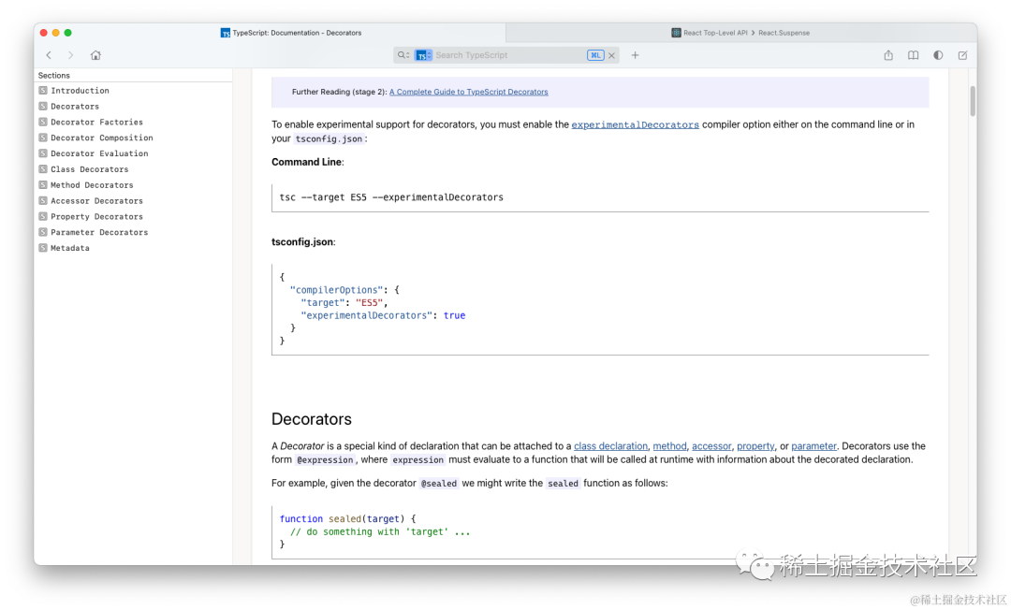Open the TypeScript docset selector in search

423,55
